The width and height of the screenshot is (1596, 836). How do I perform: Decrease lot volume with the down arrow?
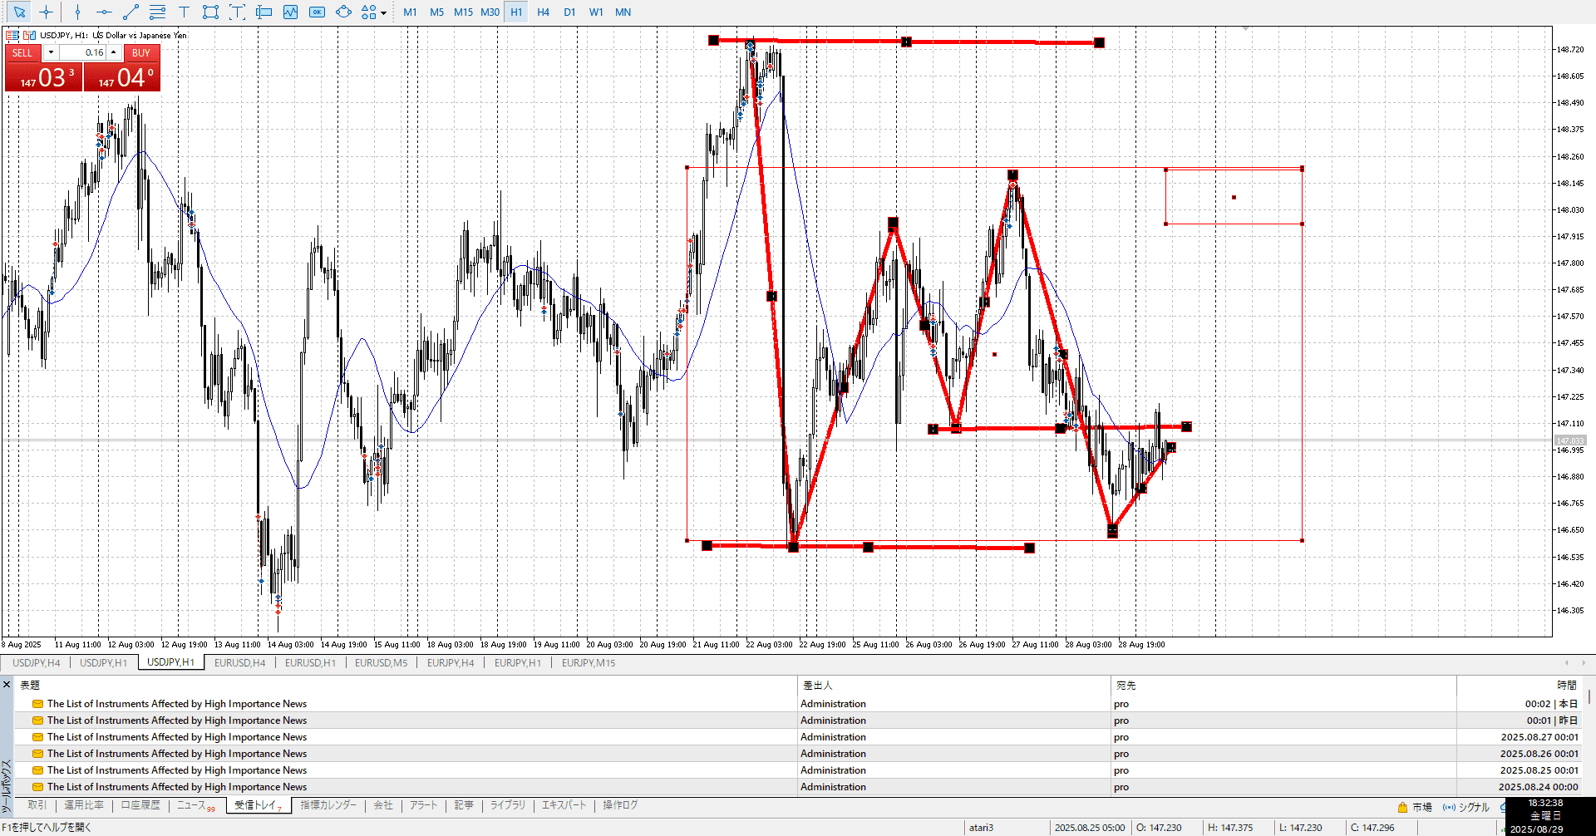(51, 52)
